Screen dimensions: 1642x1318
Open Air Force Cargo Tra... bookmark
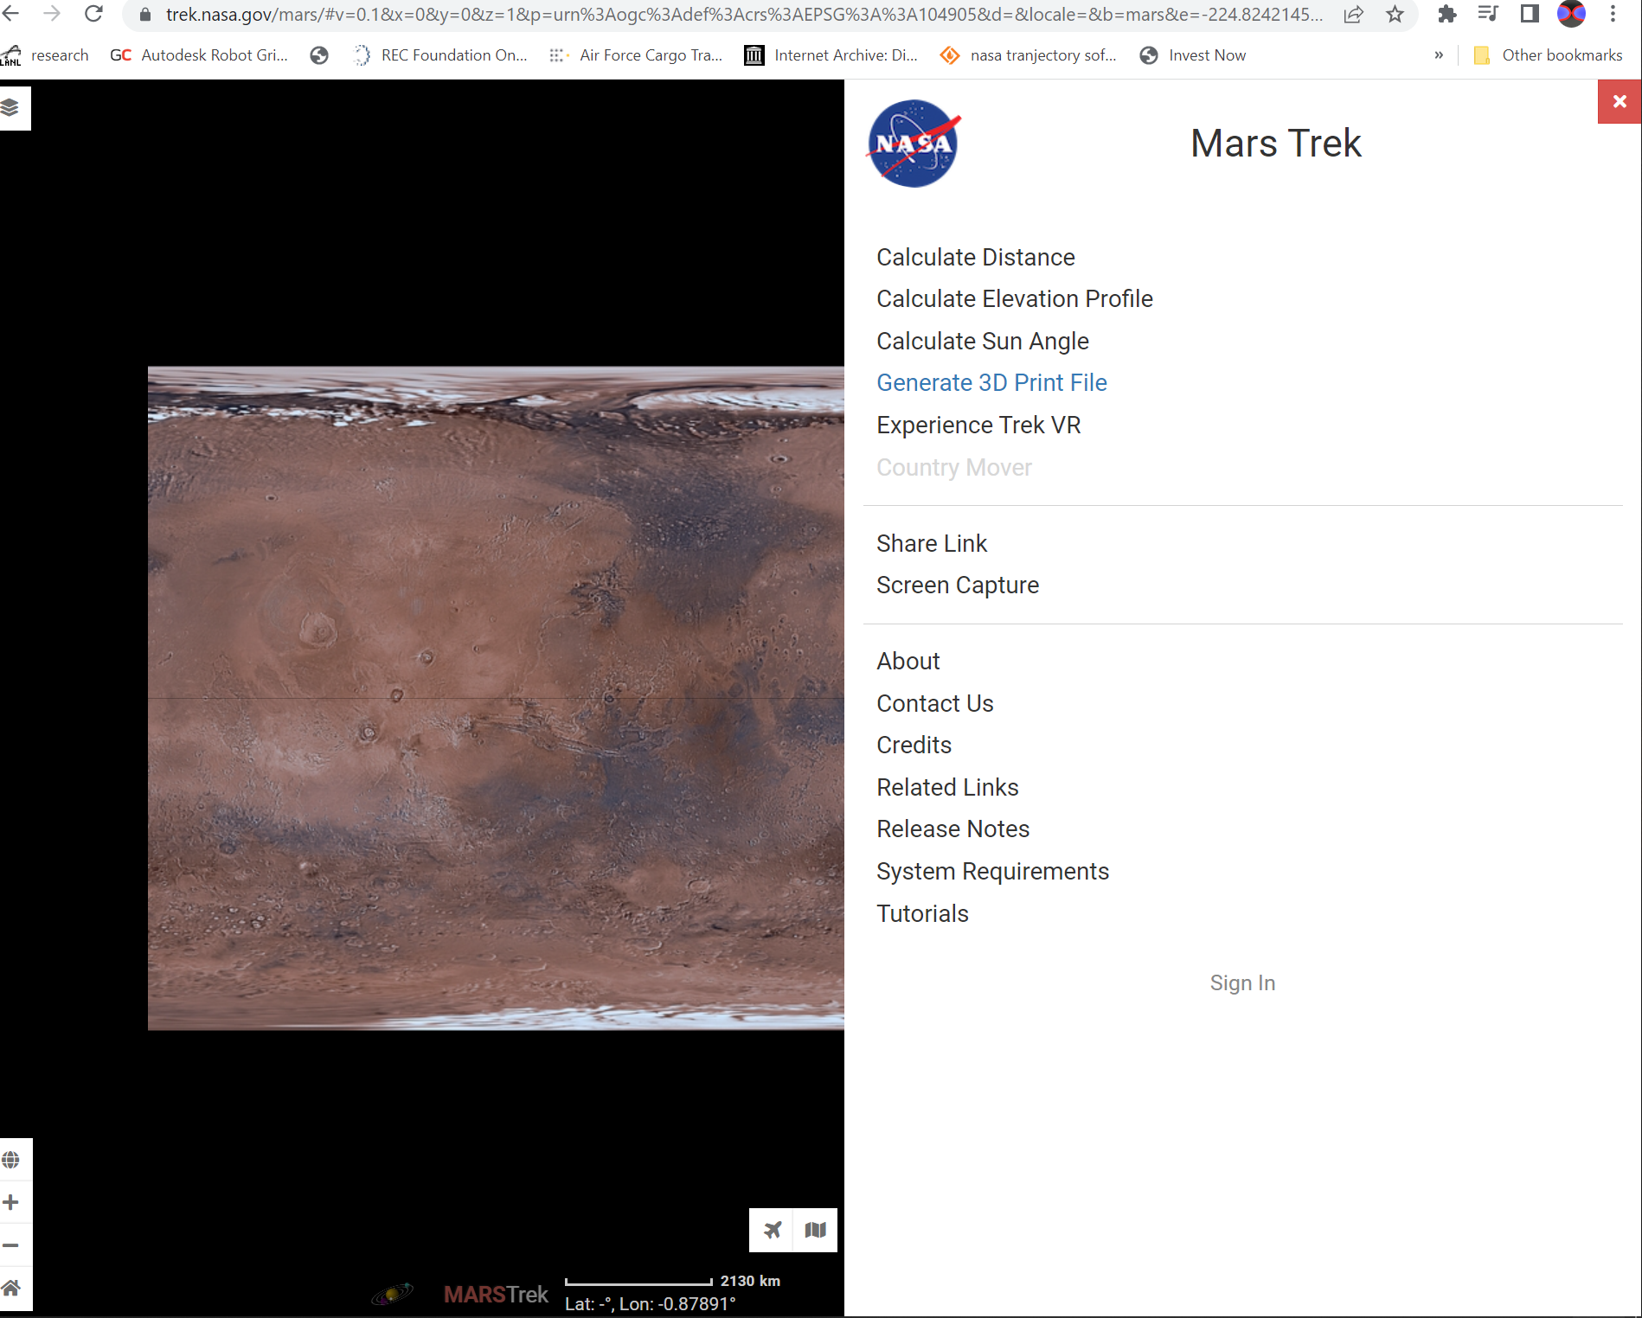pos(636,55)
